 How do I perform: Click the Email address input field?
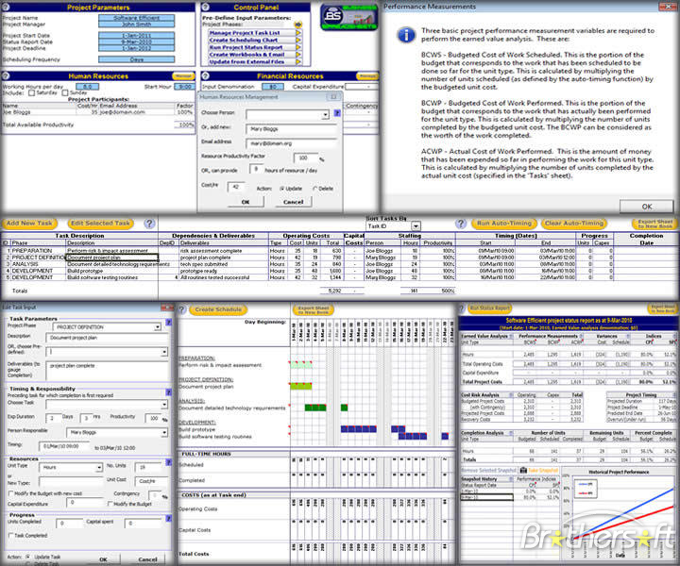pyautogui.click(x=292, y=143)
